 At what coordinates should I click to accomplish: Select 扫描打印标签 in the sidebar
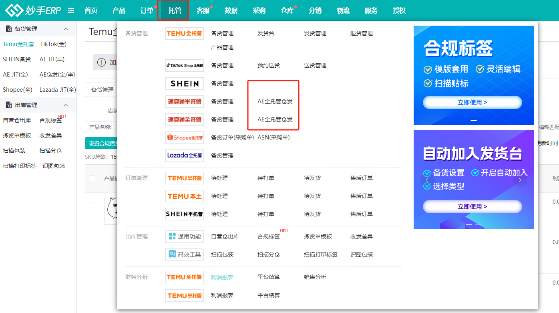tap(20, 166)
